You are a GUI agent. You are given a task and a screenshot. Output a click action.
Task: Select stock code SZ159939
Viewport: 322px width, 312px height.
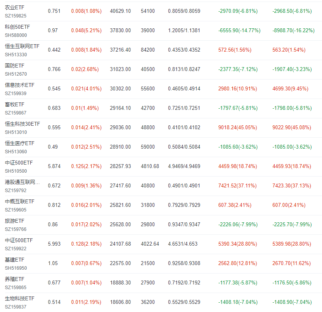pos(16,94)
